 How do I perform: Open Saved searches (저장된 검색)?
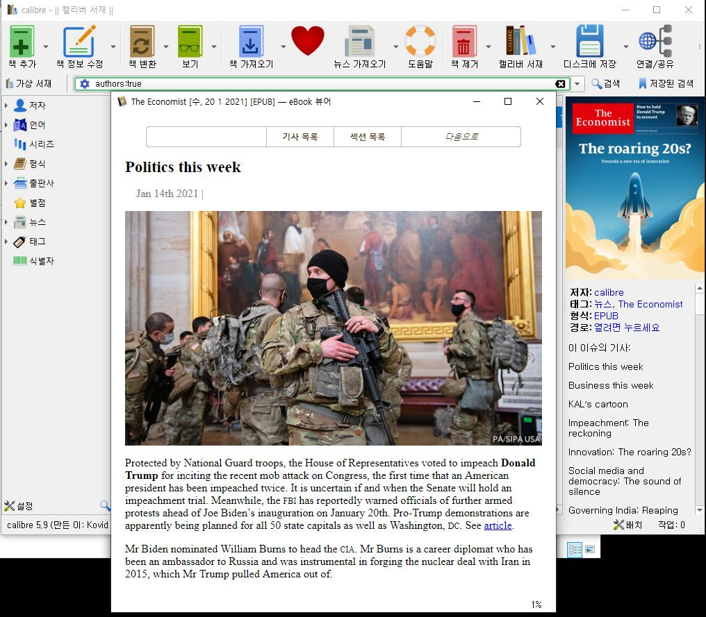pyautogui.click(x=666, y=84)
